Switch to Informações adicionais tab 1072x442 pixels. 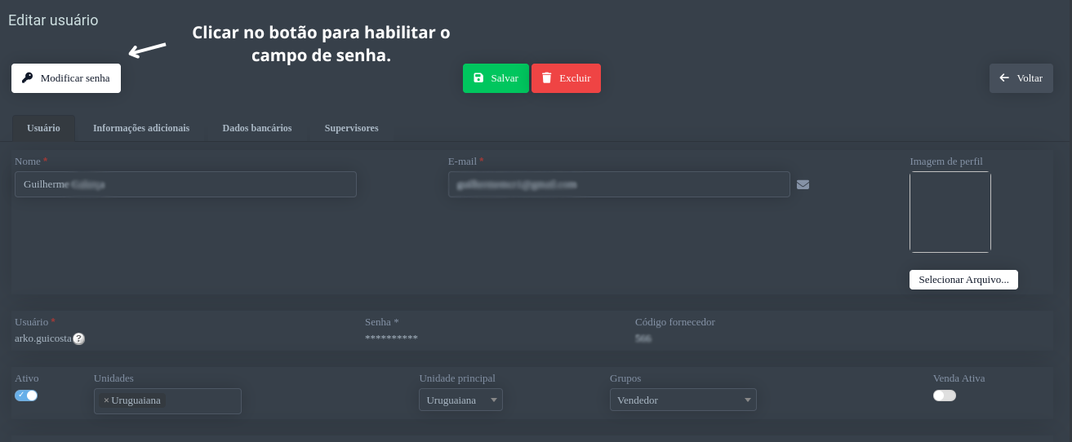point(141,128)
